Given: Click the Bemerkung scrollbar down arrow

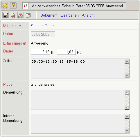Looking at the screenshot, I should point(127,107).
